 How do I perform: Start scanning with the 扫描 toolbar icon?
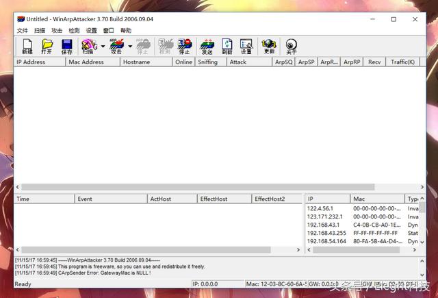coord(88,47)
